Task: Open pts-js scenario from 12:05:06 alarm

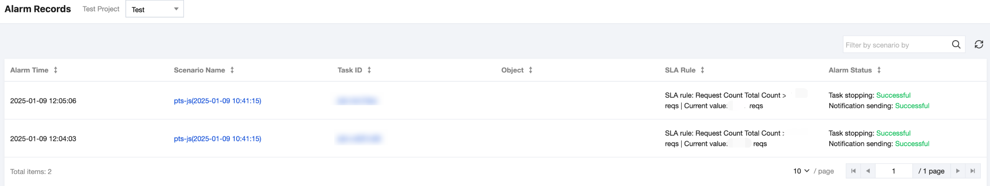Action: (217, 101)
